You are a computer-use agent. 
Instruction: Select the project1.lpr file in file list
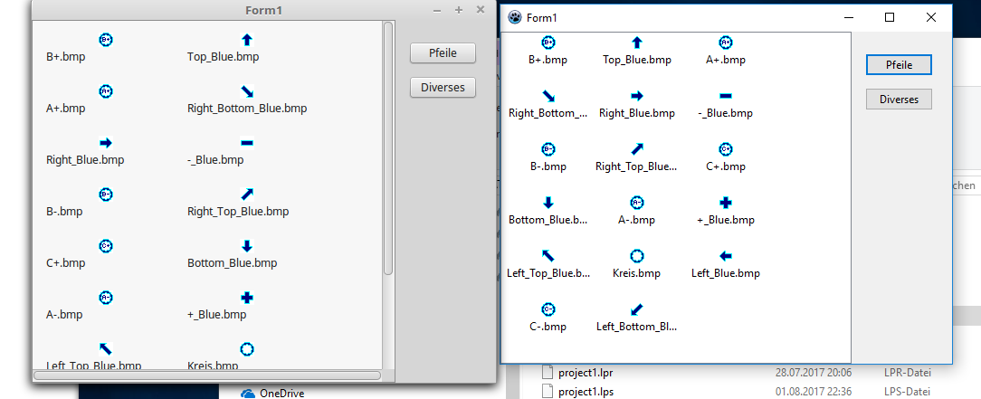(x=586, y=372)
